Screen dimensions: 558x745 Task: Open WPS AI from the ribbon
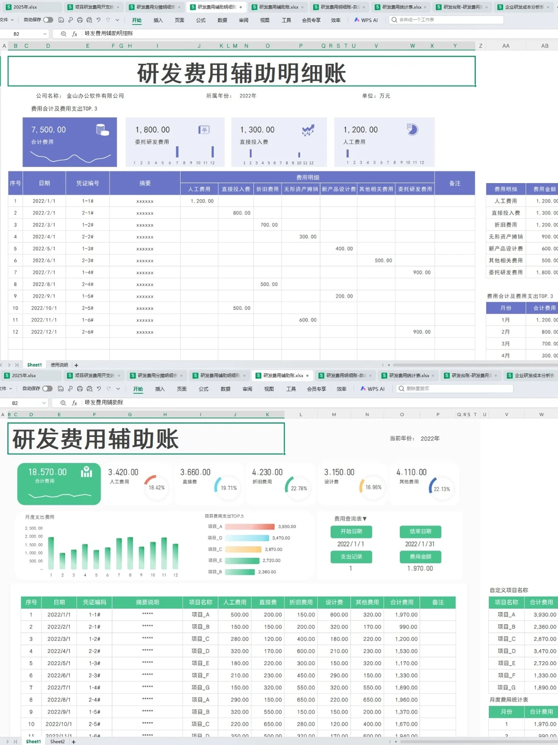[x=367, y=20]
